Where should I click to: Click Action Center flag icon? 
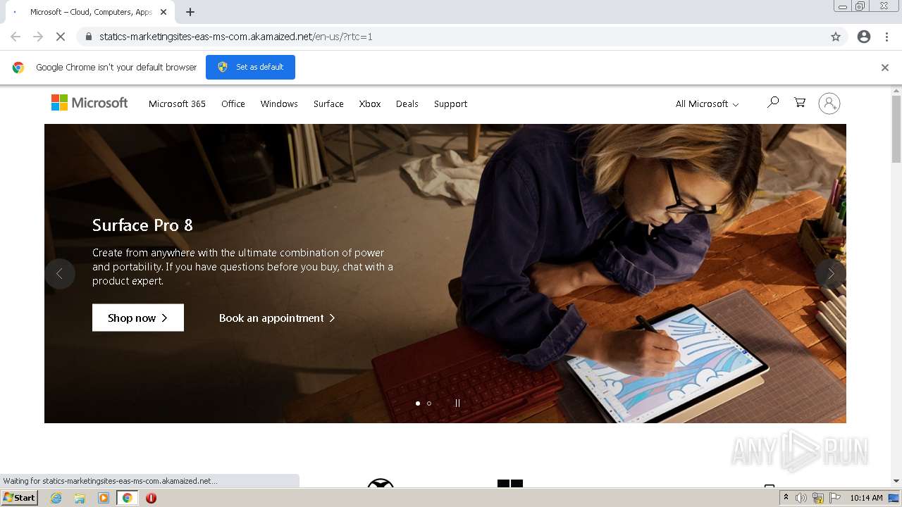(835, 498)
